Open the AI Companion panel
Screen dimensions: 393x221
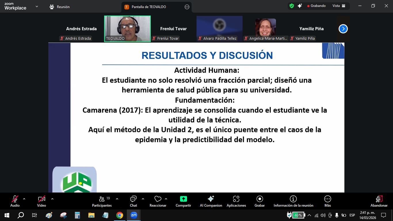pos(211,199)
